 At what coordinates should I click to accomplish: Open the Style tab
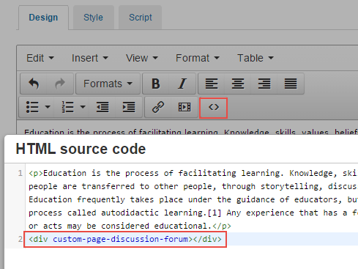(93, 18)
